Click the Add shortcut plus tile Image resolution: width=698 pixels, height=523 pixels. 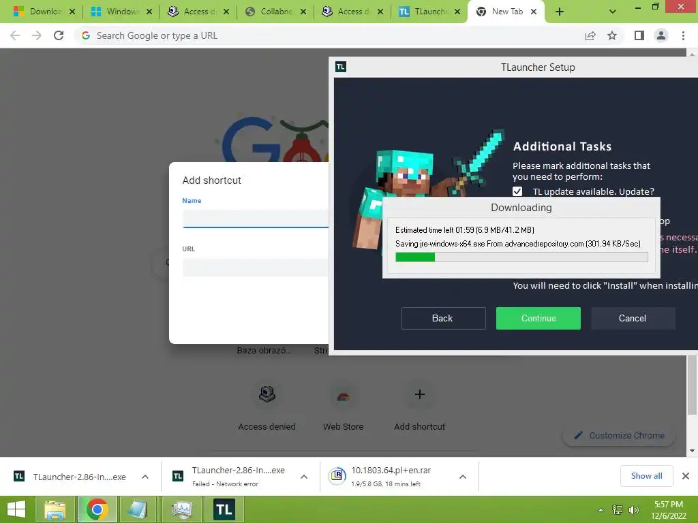419,407
